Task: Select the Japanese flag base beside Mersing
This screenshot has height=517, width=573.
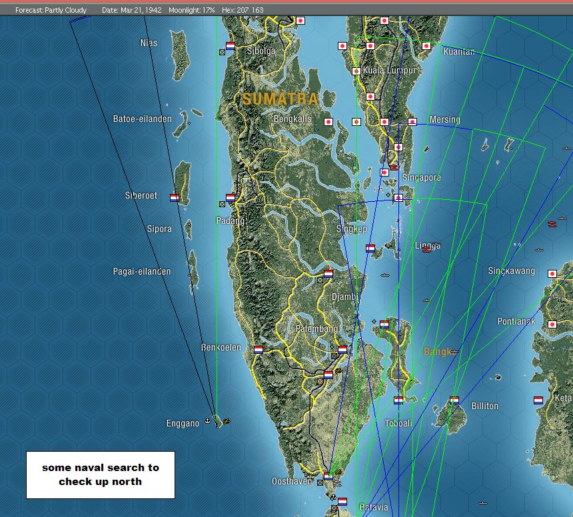Action: 412,122
